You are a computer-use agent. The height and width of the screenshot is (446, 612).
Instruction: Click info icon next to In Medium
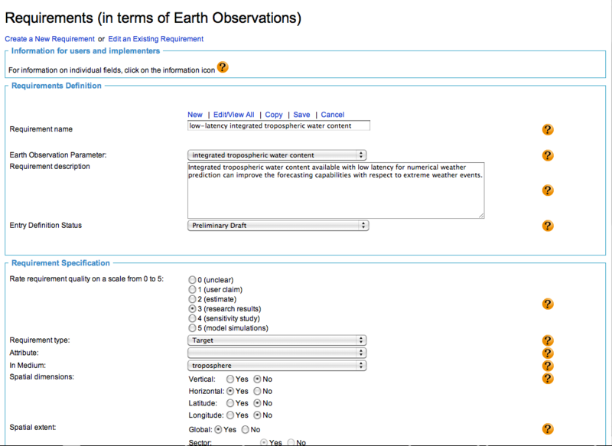[547, 366]
